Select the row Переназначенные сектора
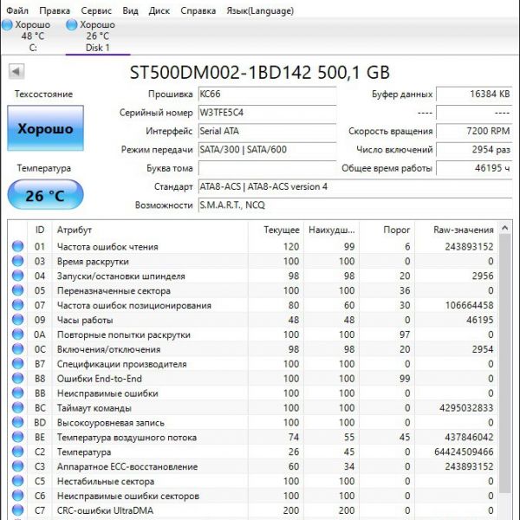This screenshot has width=520, height=520. coord(253,290)
